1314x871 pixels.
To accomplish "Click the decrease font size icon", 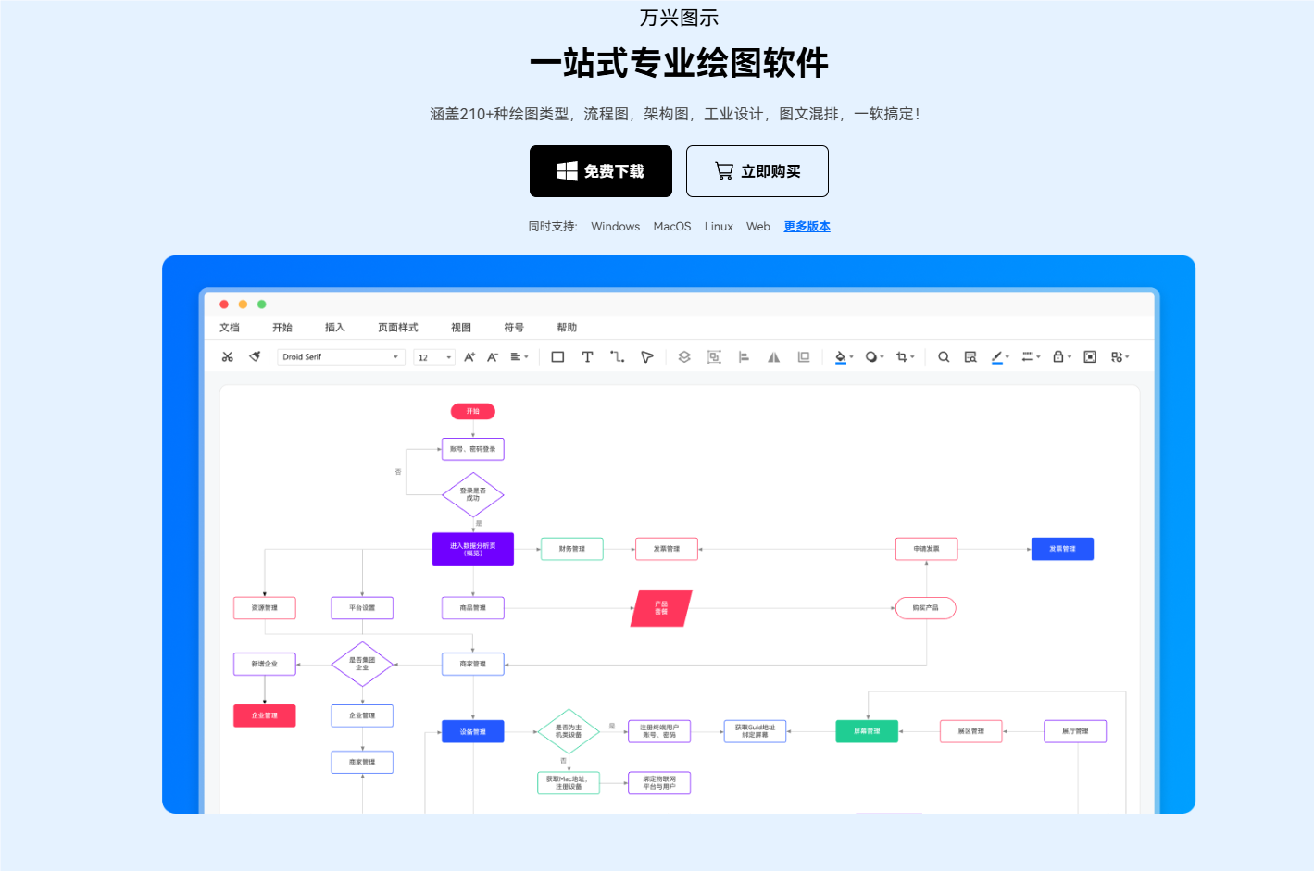I will [x=492, y=356].
